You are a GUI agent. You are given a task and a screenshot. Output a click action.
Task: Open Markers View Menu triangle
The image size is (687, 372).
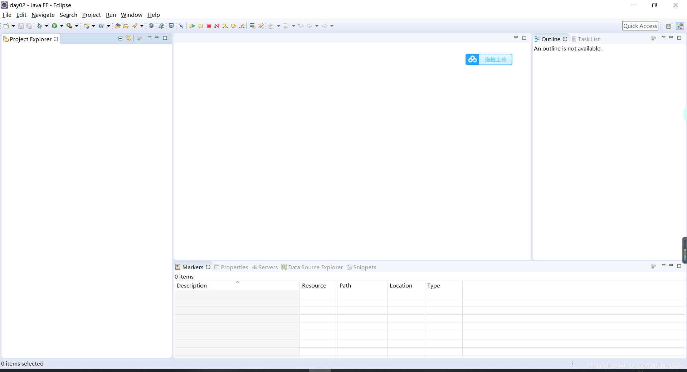[x=663, y=265]
